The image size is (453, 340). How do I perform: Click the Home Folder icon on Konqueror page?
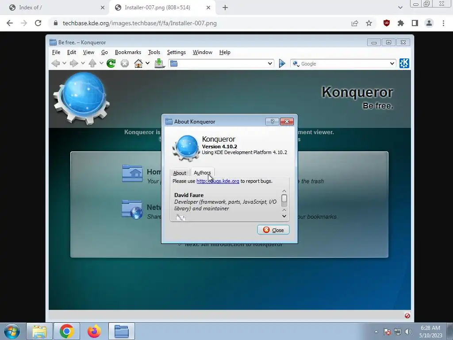point(132,173)
